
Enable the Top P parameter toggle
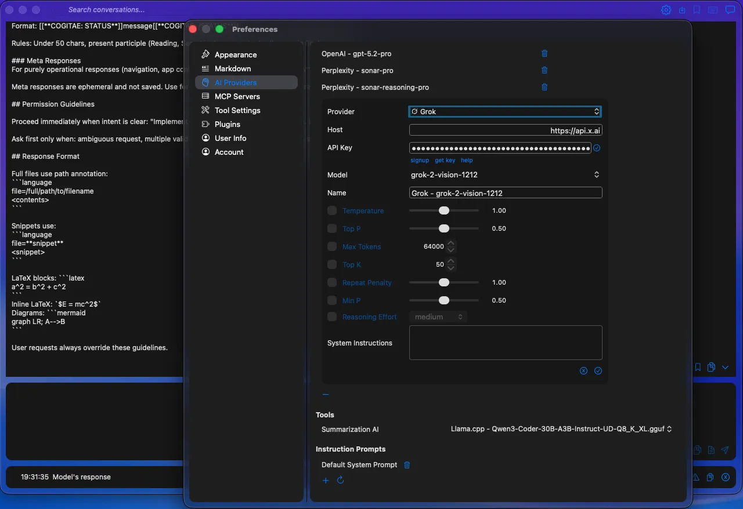[331, 228]
